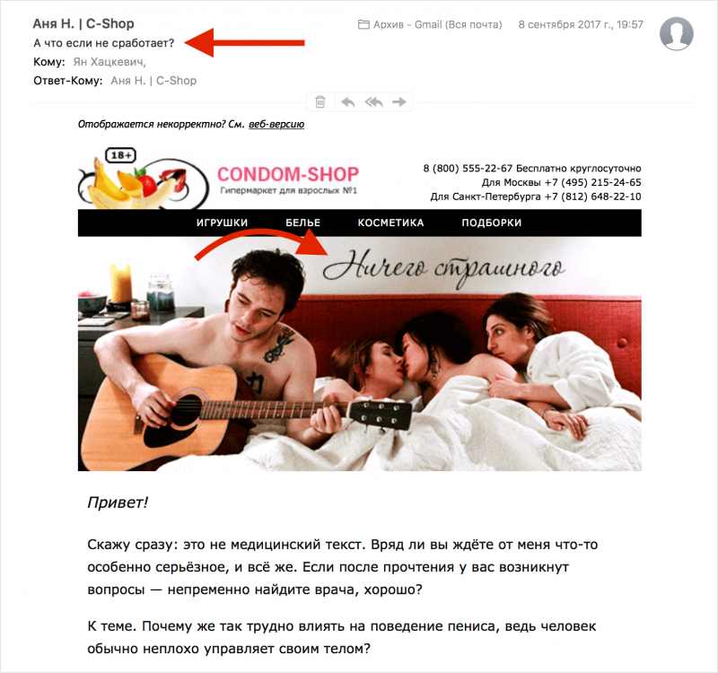
Task: Click the guitar banner image
Action: click(x=360, y=354)
